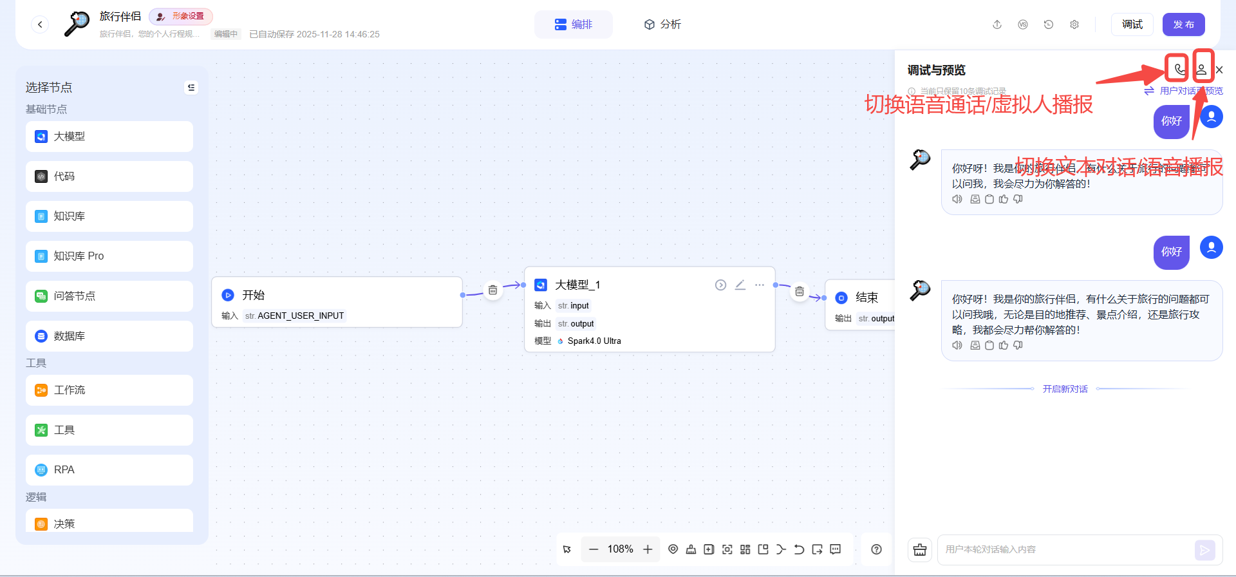The height and width of the screenshot is (577, 1236).
Task: Switch to the 分析 tab
Action: click(x=662, y=24)
